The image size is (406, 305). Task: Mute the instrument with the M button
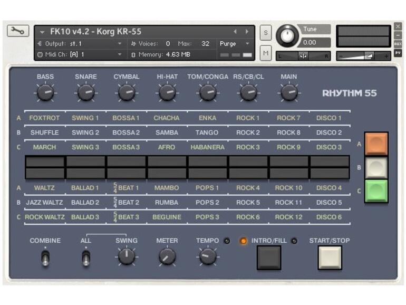click(266, 53)
